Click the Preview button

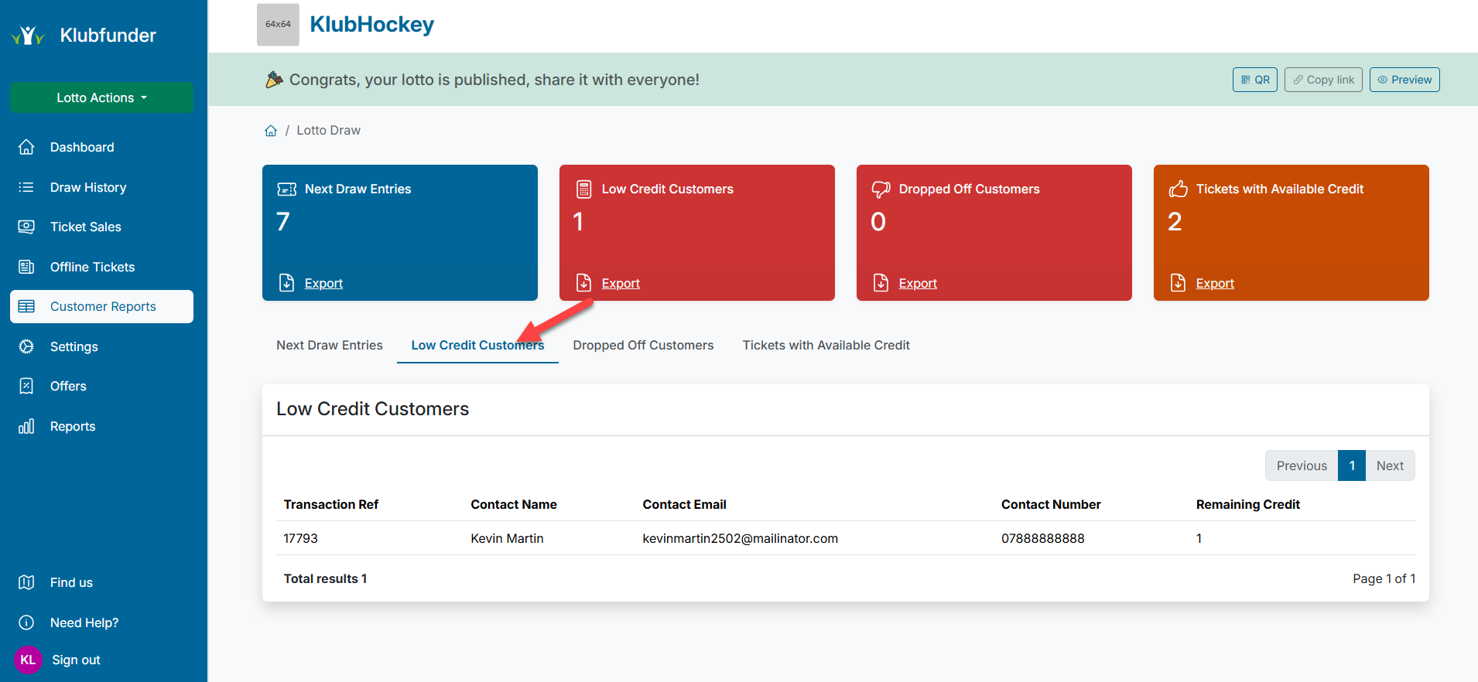[1404, 80]
